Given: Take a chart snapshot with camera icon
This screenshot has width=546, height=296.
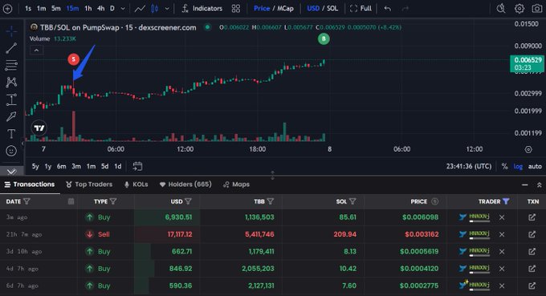Looking at the screenshot, I should point(537,8).
